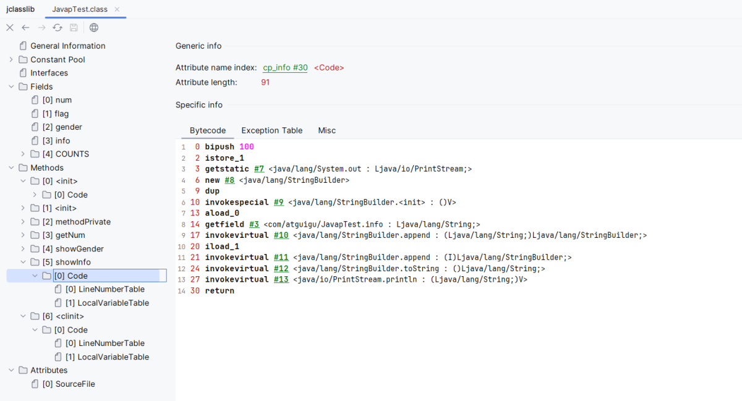This screenshot has height=401, width=742.
Task: Select the General Information tree node
Action: click(67, 46)
